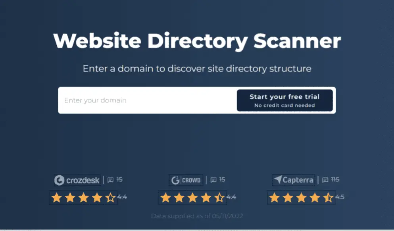The height and width of the screenshot is (231, 394).
Task: Click the G2 Crowd review comment icon
Action: [213, 180]
